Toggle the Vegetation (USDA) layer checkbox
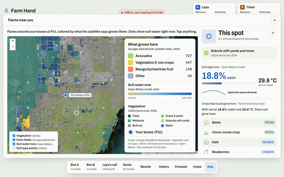Screen dimensions: 284x177 [x=14, y=136]
